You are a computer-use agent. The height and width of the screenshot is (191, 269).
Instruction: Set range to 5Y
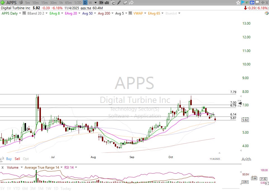2,188
